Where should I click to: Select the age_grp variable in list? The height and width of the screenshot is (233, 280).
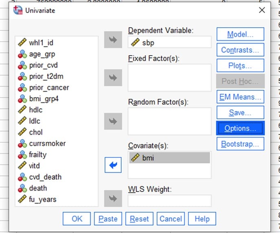[x=42, y=54]
